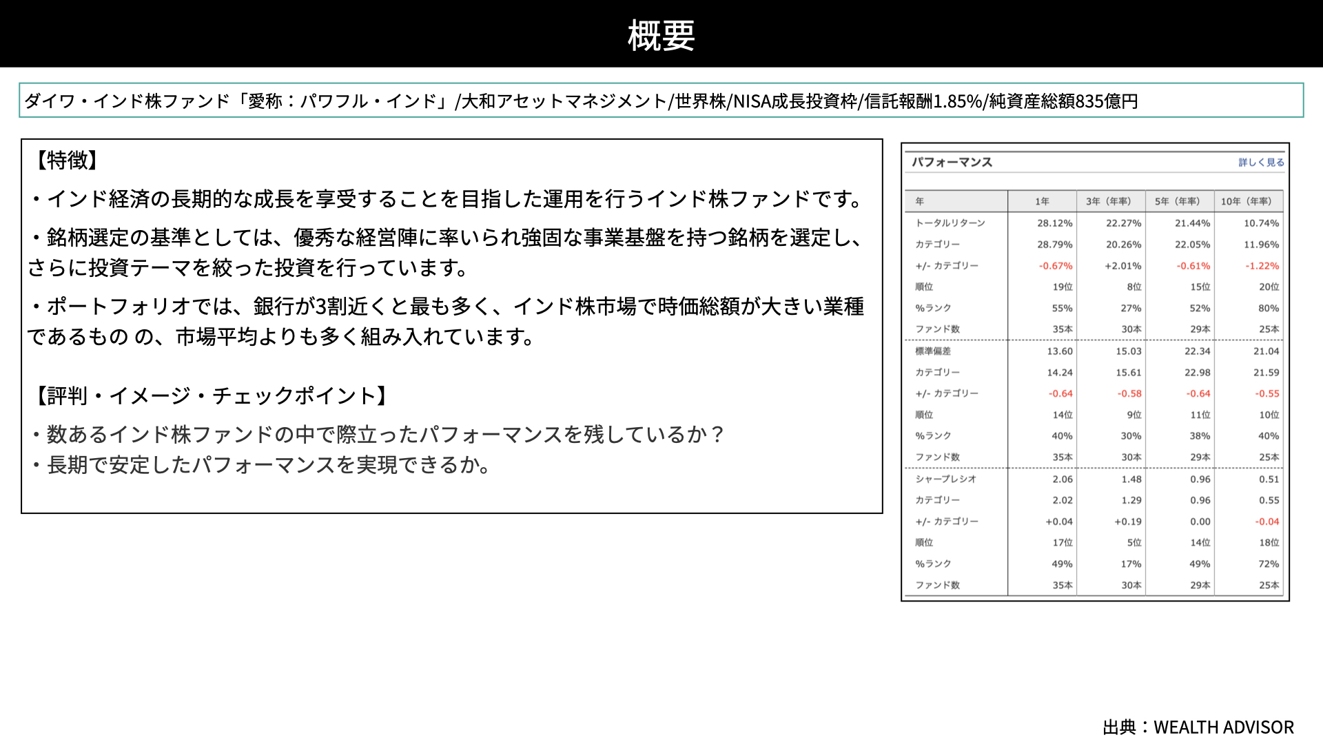The height and width of the screenshot is (744, 1323).
Task: Click the 1年 column header
Action: pos(1042,201)
